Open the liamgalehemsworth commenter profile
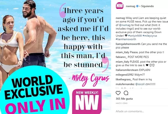 (x=128, y=44)
